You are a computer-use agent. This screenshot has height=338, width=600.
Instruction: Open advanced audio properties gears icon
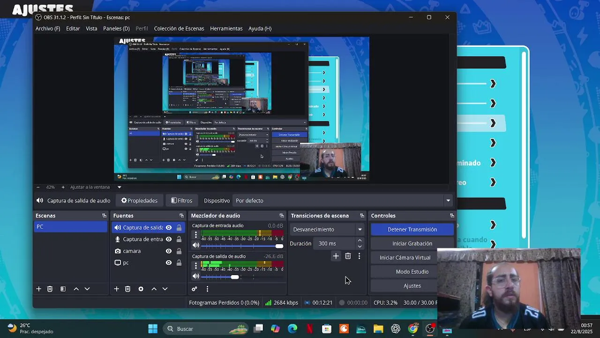[195, 289]
